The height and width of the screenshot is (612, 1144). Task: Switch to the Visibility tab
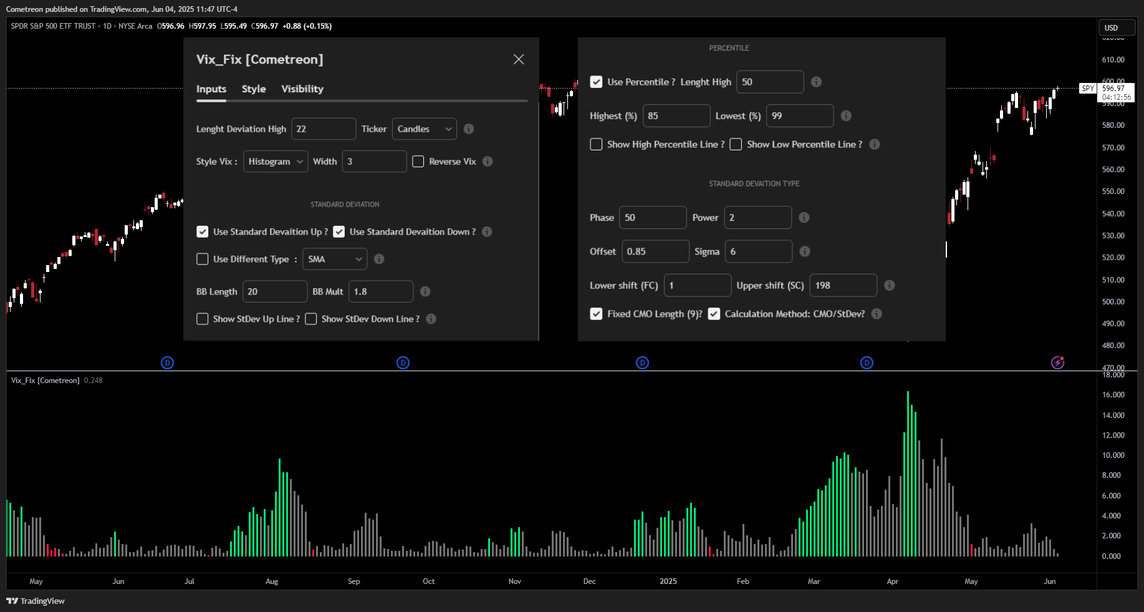[x=302, y=89]
